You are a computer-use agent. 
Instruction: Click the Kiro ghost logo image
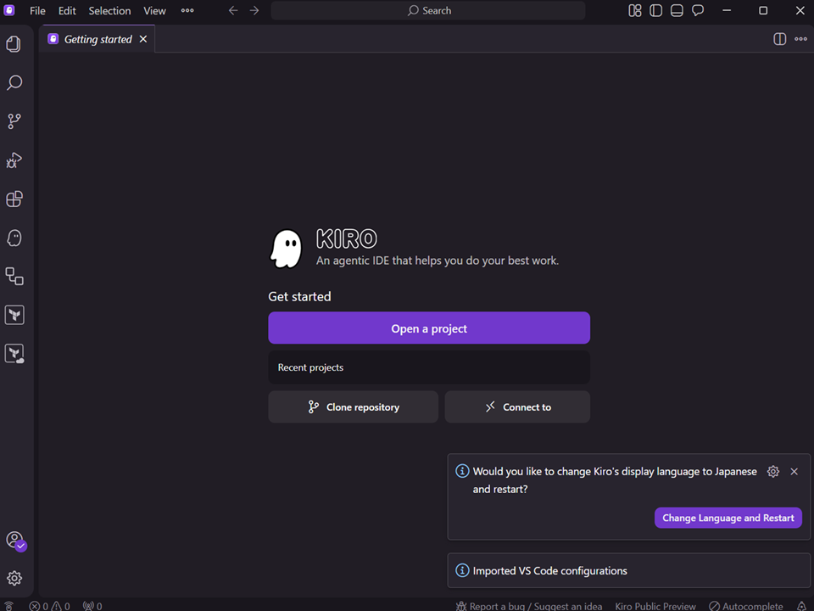tap(286, 249)
